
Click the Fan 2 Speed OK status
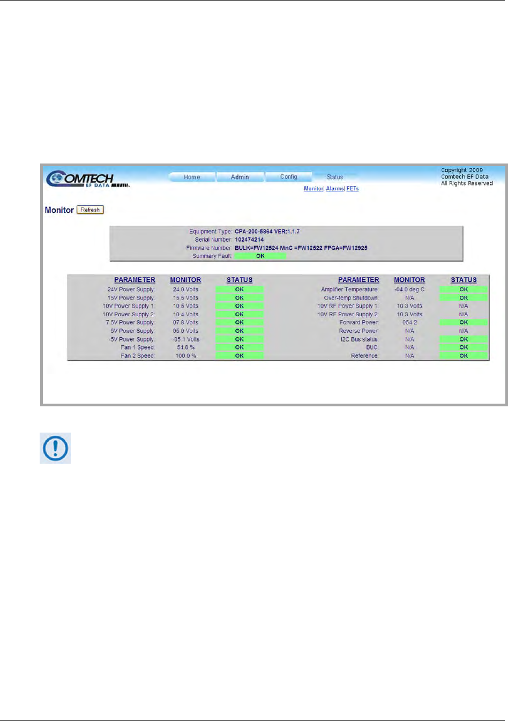[240, 356]
